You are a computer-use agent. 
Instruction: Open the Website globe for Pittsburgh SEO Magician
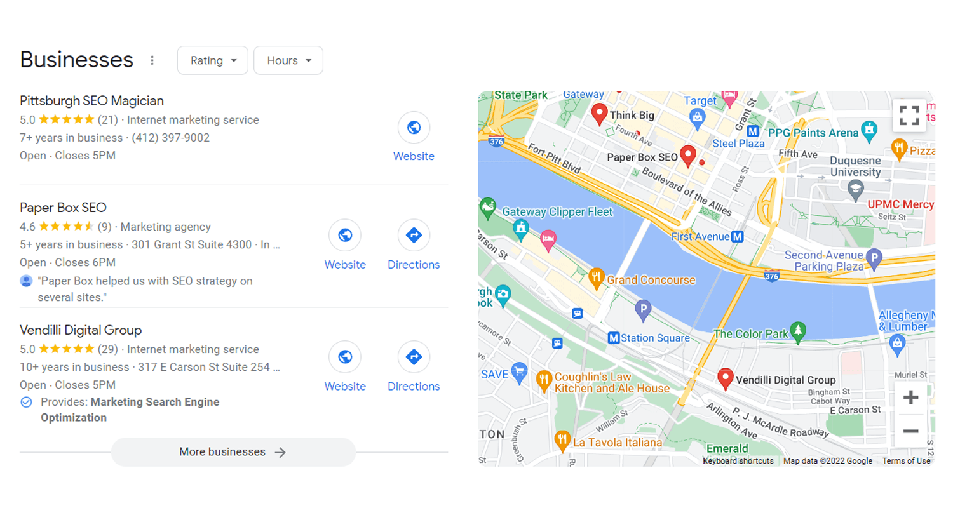tap(414, 127)
